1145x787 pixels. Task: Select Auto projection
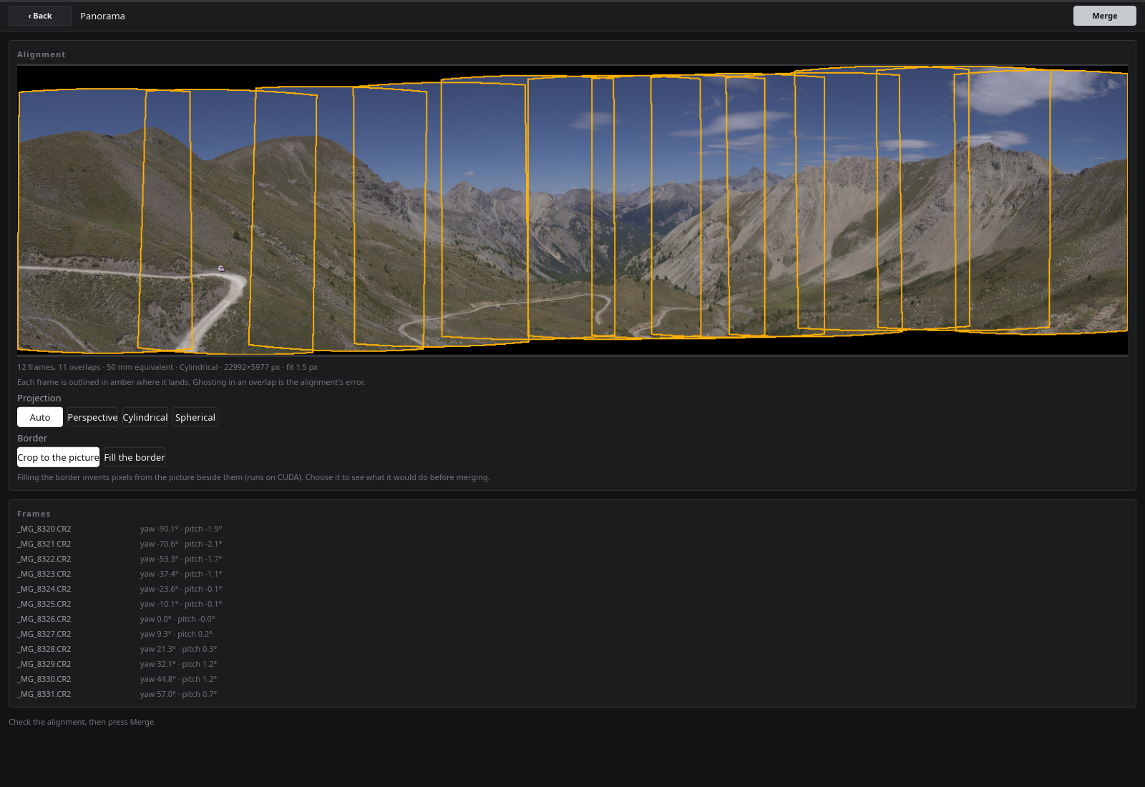[x=40, y=417]
